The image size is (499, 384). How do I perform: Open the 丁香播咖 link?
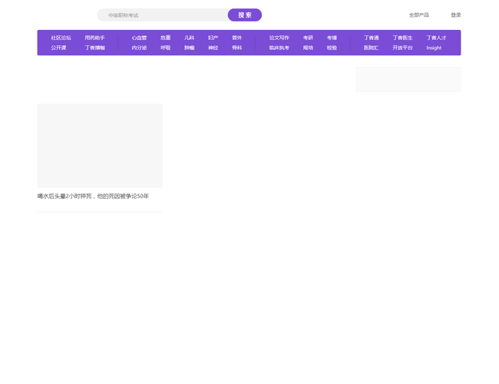pos(95,48)
